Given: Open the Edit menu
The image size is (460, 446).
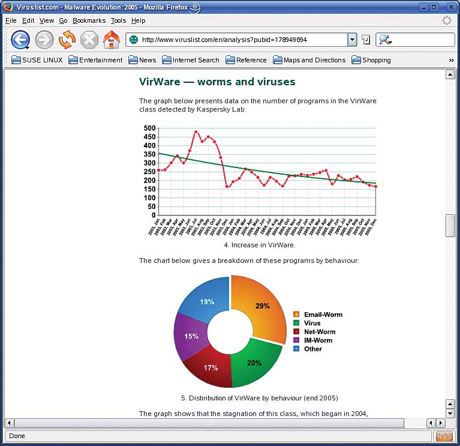Looking at the screenshot, I should pos(28,20).
